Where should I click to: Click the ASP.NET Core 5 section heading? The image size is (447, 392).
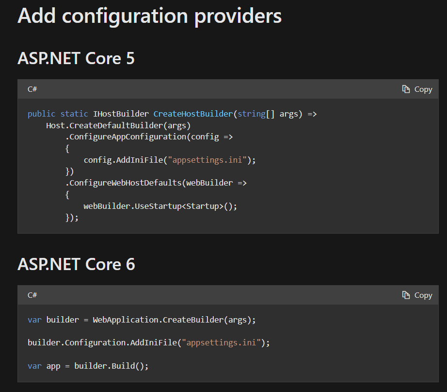[x=76, y=58]
